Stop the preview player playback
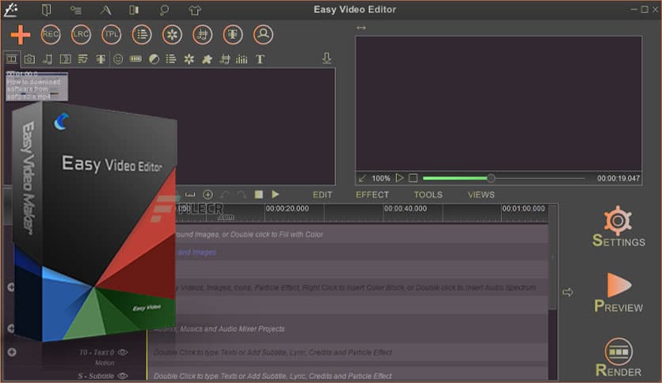 pyautogui.click(x=413, y=178)
